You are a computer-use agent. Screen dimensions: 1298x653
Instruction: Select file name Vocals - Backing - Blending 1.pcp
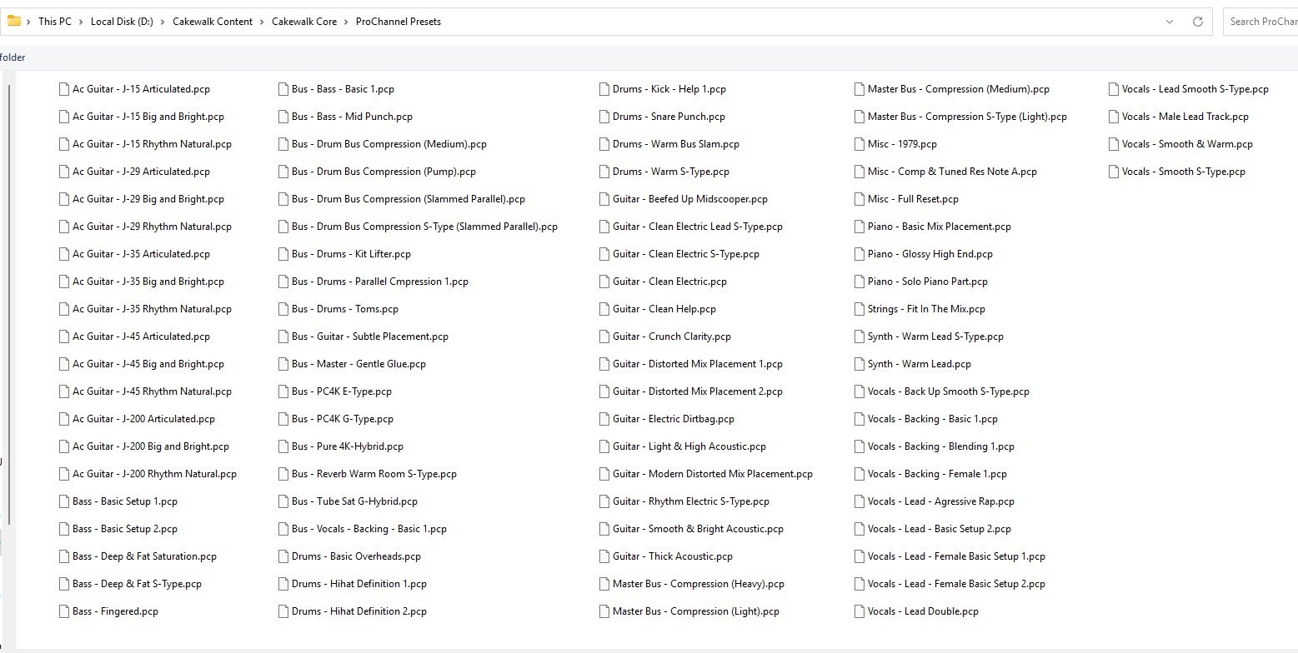(x=941, y=446)
